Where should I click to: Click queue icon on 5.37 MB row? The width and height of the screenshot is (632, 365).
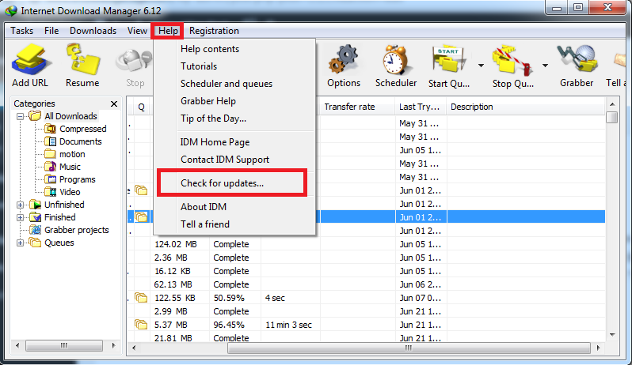(141, 324)
